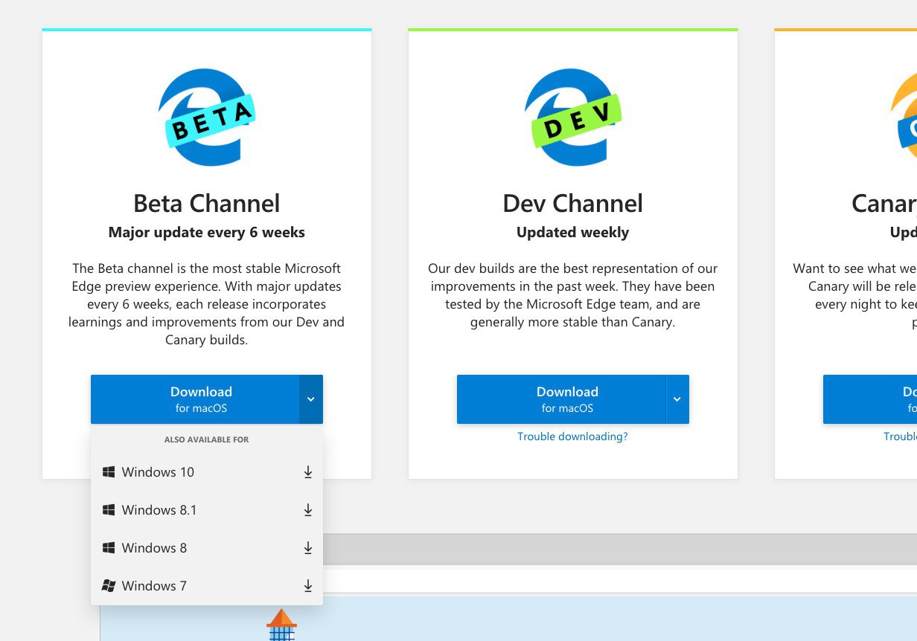917x641 pixels.
Task: Click the Beta channel description paragraph
Action: point(206,304)
